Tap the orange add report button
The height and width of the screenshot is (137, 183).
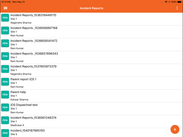tap(175, 129)
